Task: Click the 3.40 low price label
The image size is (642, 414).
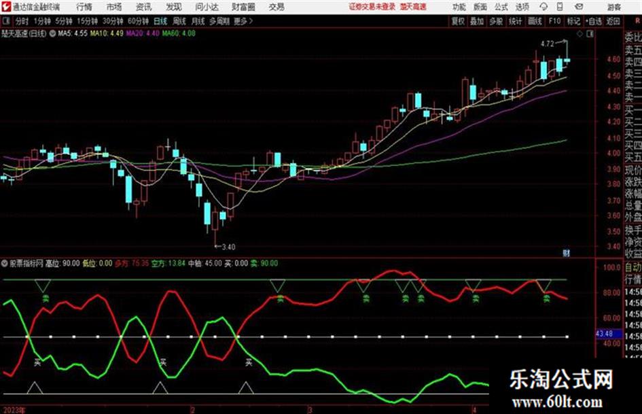Action: pos(228,247)
